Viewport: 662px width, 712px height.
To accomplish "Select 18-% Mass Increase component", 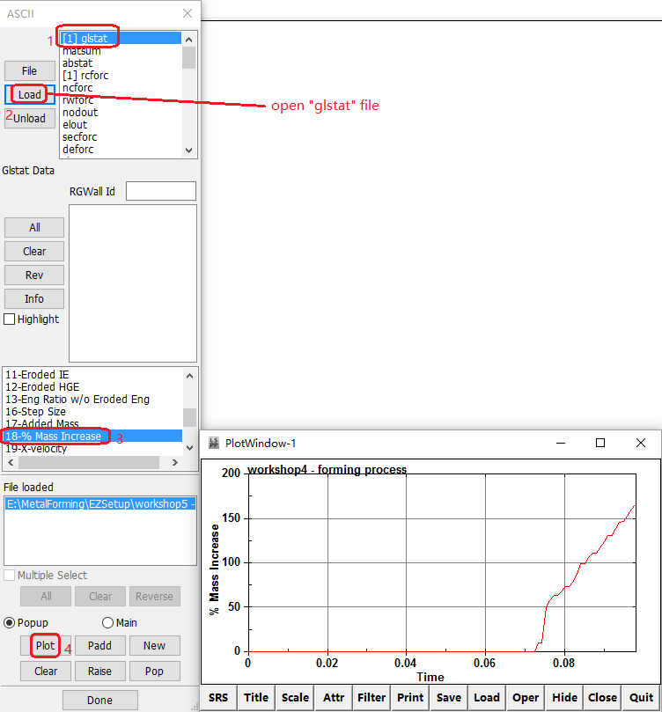I will pos(92,436).
